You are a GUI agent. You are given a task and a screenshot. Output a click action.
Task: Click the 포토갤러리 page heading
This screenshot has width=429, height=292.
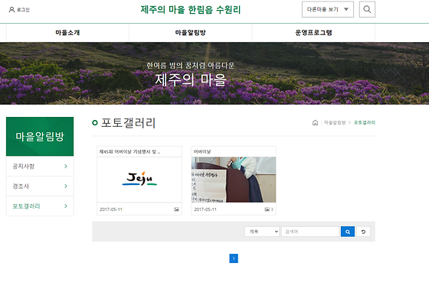[128, 123]
